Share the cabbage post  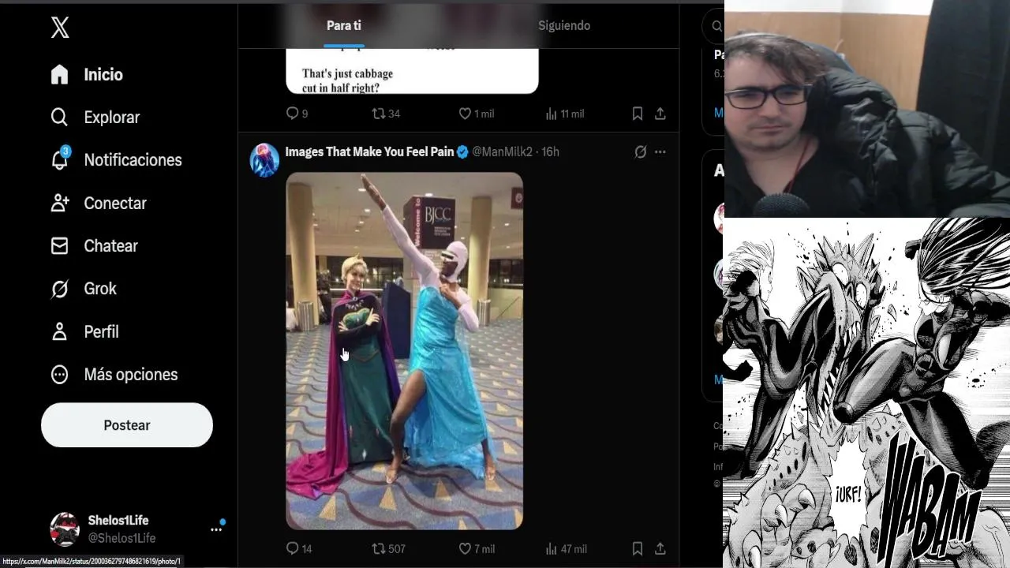click(660, 114)
